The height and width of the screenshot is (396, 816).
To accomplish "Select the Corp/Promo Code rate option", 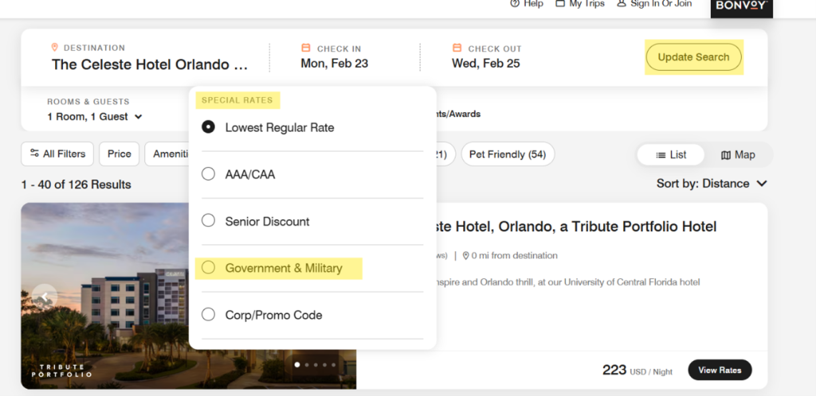I will (209, 315).
